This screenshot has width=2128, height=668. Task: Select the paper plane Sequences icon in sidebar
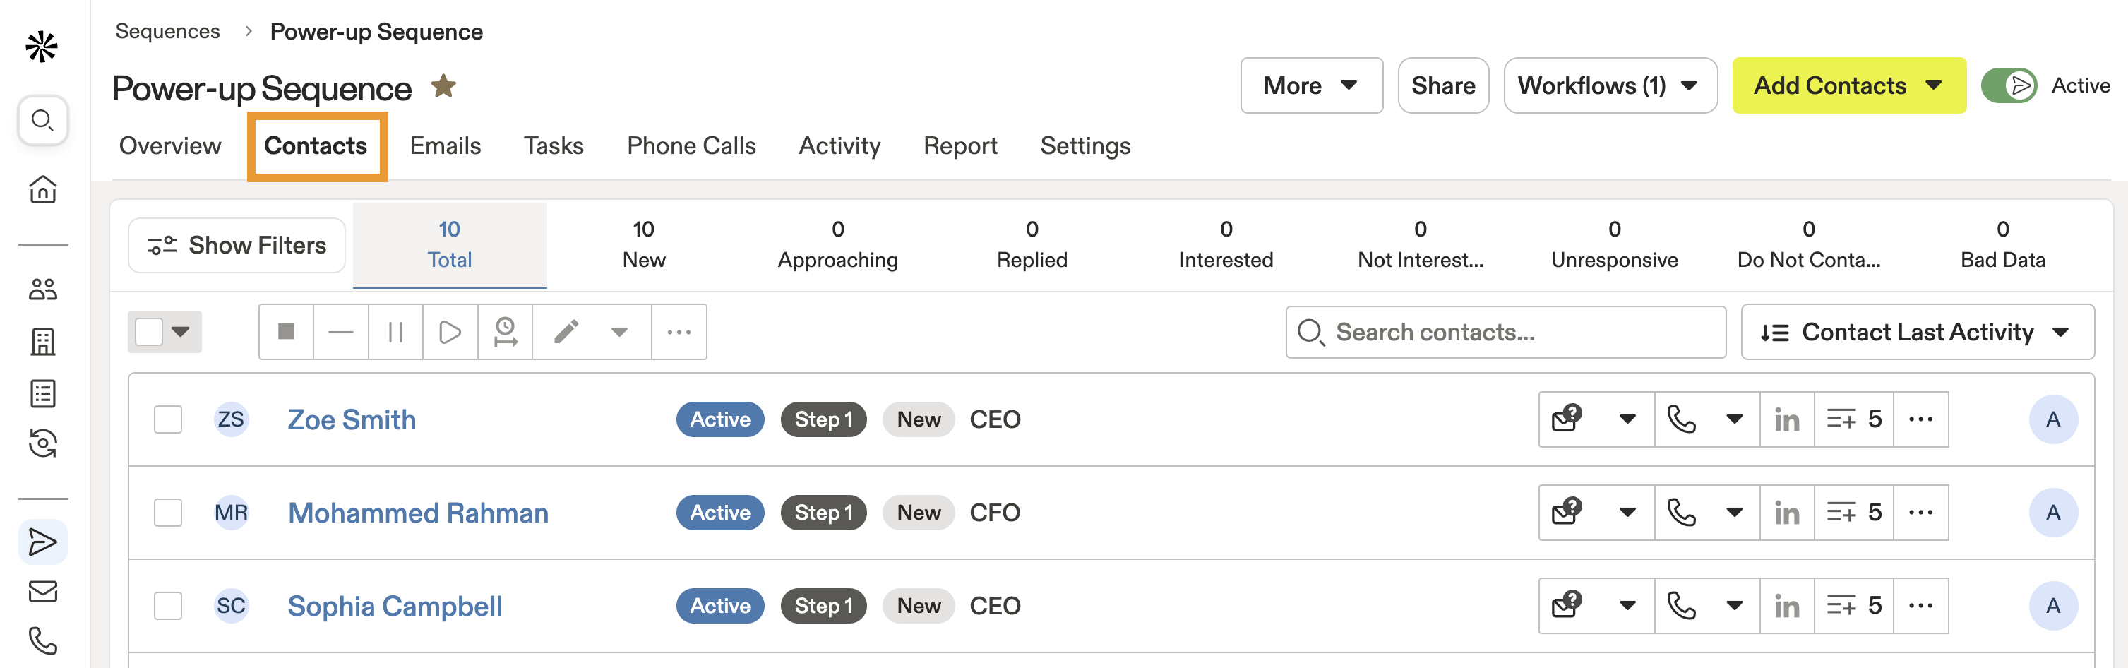[42, 542]
